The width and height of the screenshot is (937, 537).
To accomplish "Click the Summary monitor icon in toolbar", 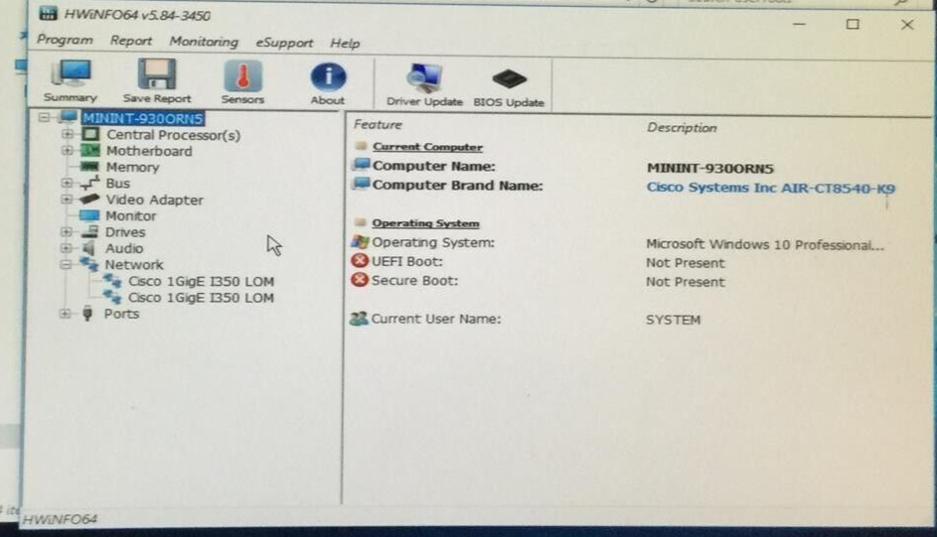I will pos(71,77).
